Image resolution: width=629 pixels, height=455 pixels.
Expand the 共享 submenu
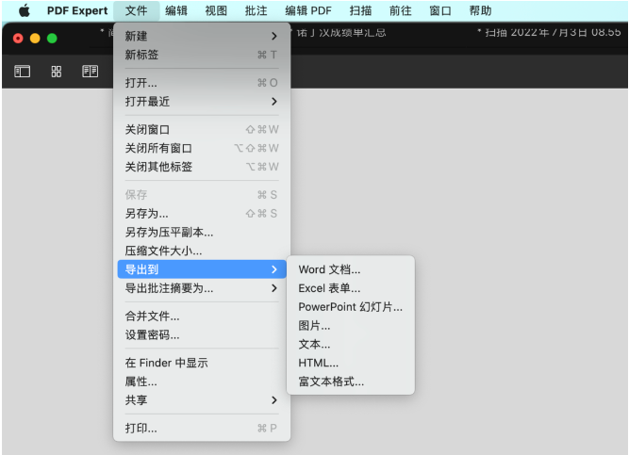pos(202,400)
